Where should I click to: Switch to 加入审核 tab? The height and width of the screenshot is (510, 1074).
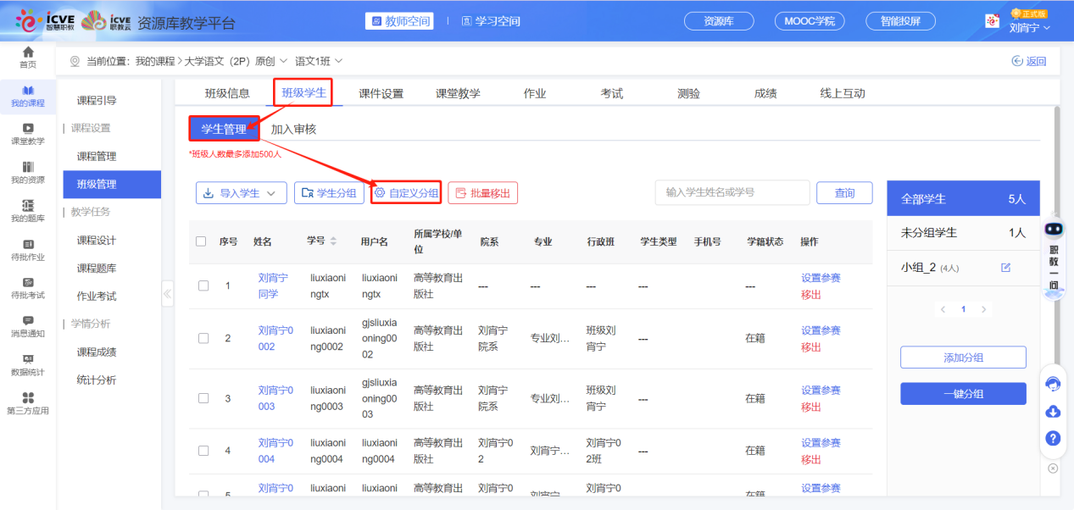(293, 130)
